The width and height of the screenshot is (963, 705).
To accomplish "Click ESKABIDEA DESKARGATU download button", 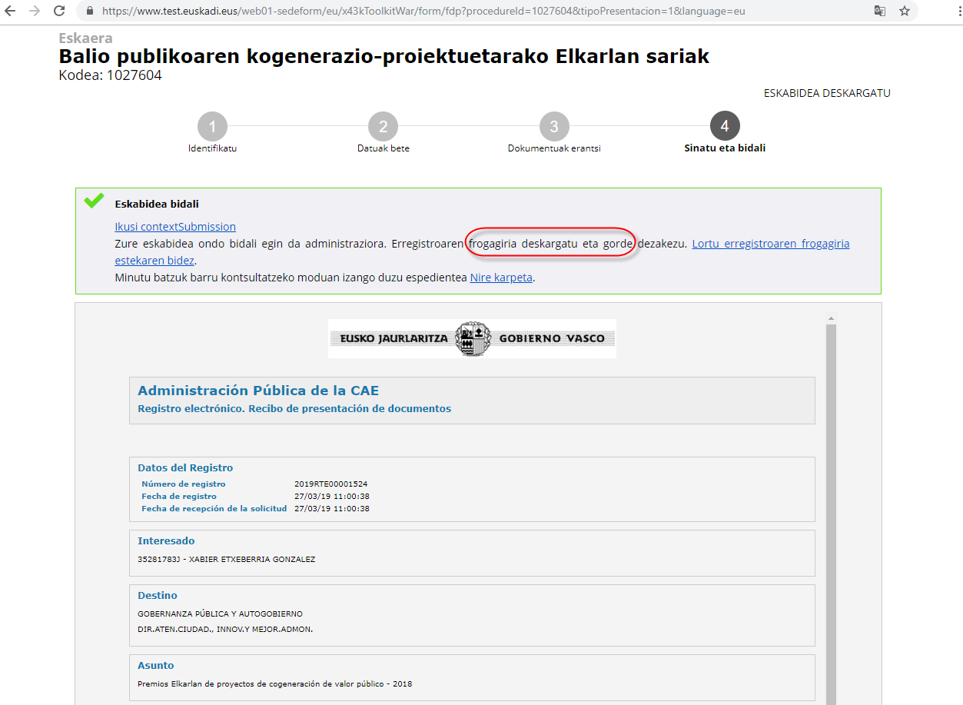I will coord(826,93).
